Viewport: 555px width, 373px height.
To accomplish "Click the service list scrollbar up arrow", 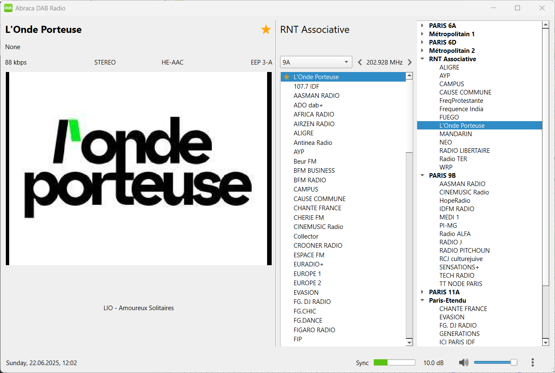I will (409, 76).
